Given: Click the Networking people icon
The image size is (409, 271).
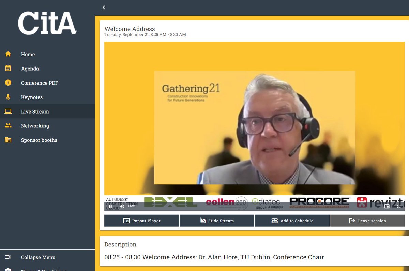Looking at the screenshot, I should point(8,125).
